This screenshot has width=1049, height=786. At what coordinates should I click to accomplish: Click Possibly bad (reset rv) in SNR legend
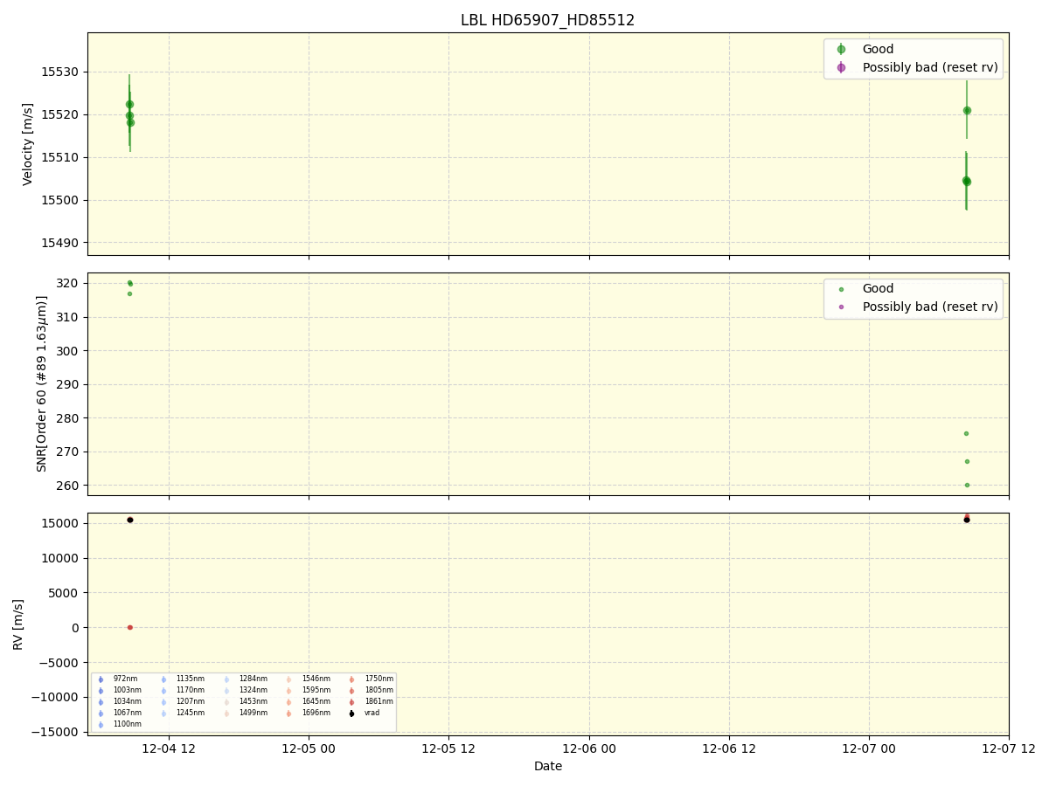(x=930, y=307)
